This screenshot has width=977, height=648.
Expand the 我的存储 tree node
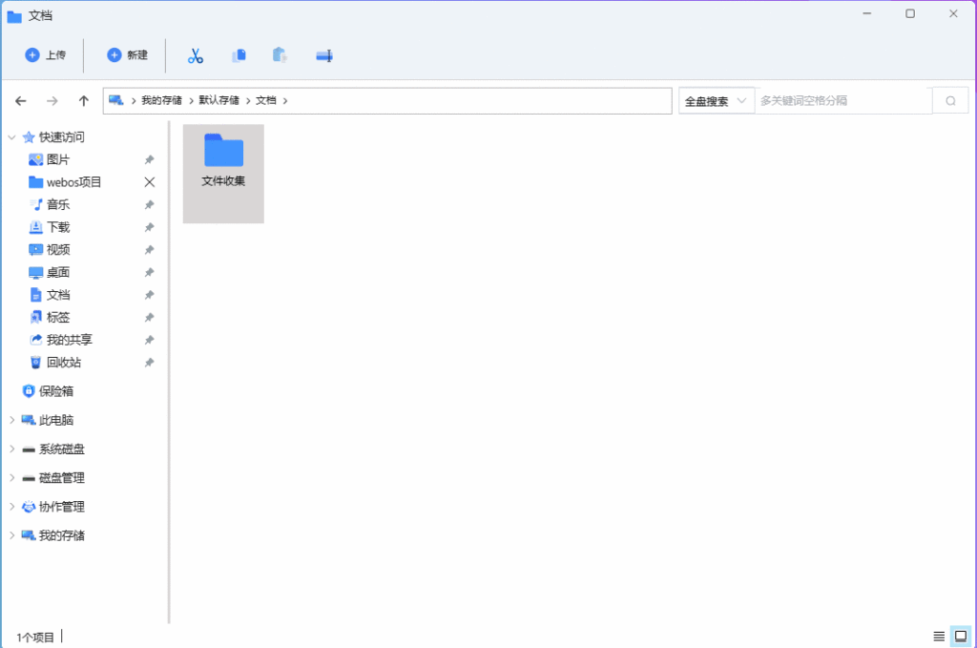[11, 535]
